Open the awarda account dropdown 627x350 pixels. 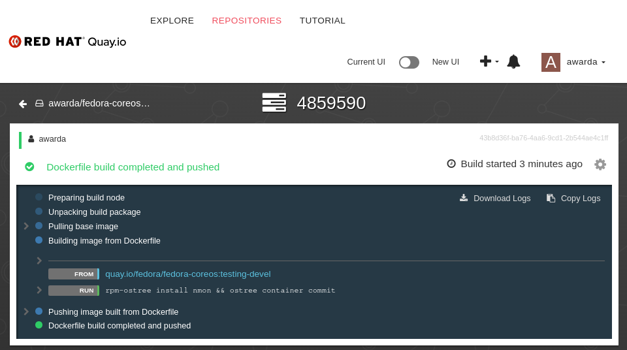click(x=586, y=62)
